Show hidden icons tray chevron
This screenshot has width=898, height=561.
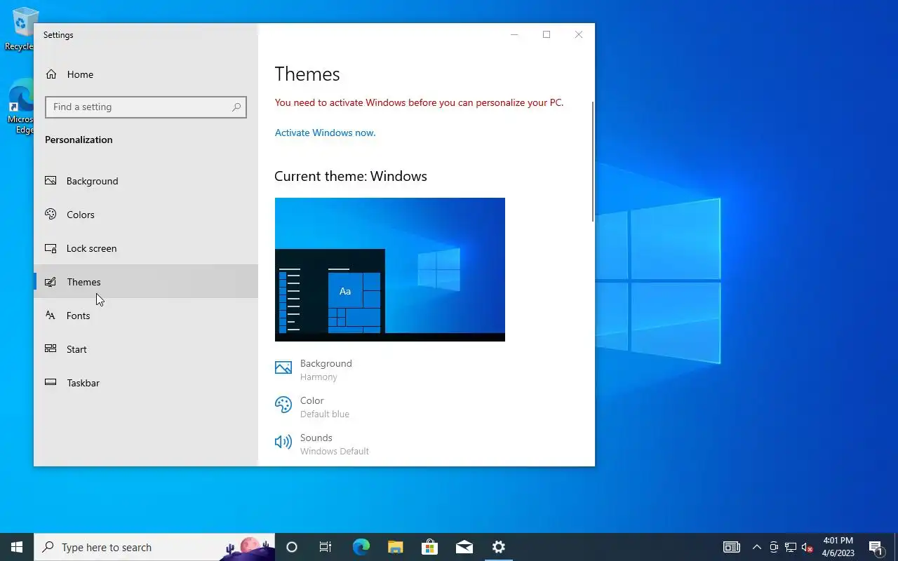click(x=757, y=547)
